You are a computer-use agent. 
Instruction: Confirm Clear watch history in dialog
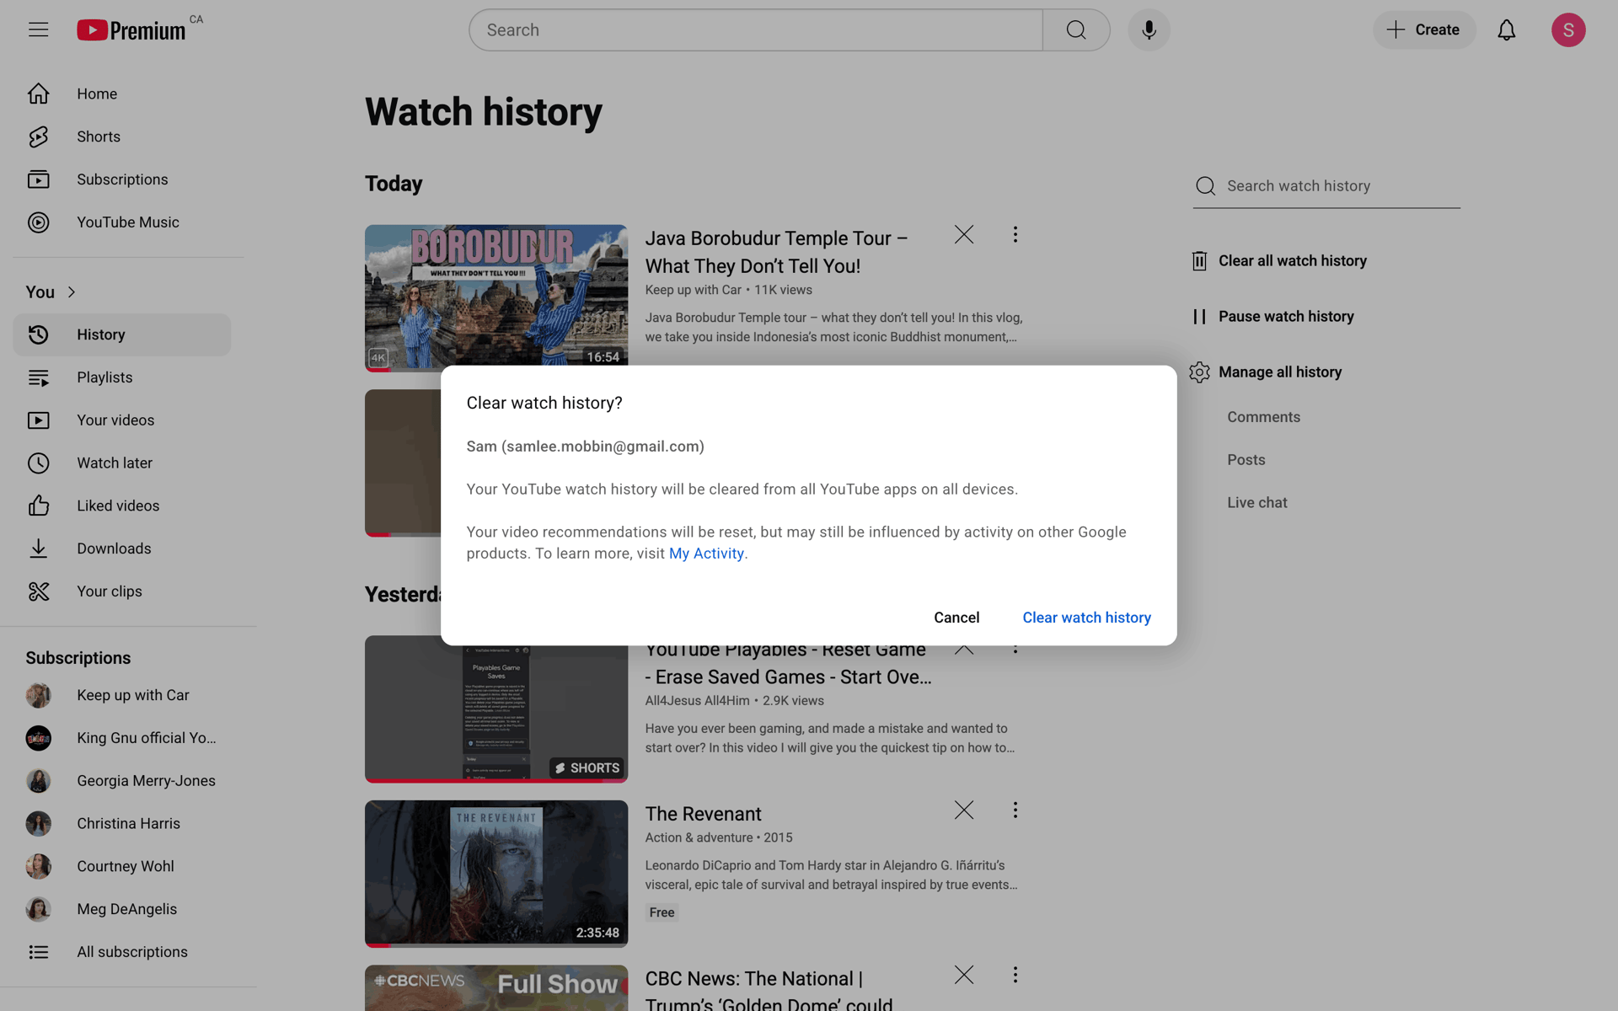coord(1086,618)
